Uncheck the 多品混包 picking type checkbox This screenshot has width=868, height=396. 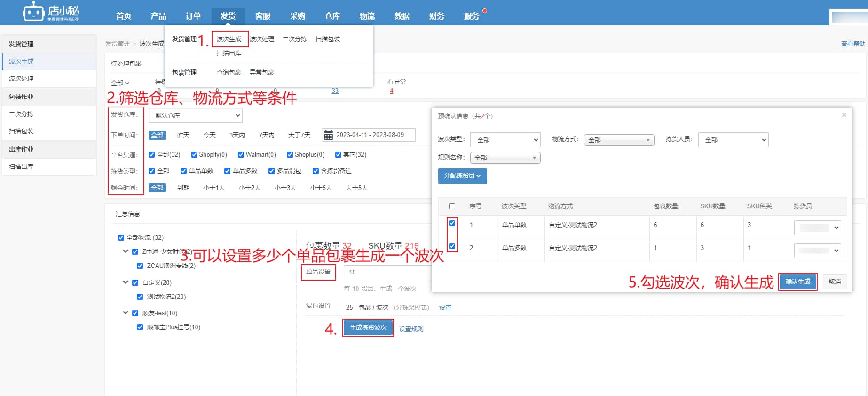pyautogui.click(x=271, y=171)
